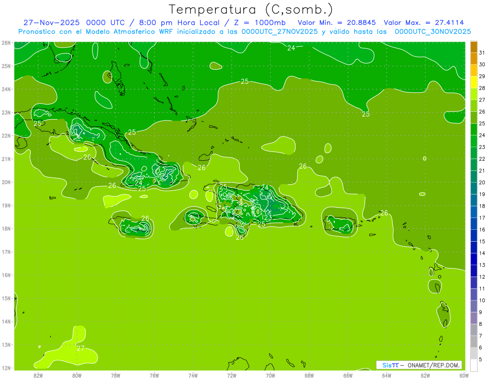Click legend value 28 on the color scale

pyautogui.click(x=482, y=88)
